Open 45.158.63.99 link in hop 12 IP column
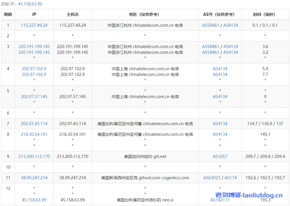Viewport: 290px width, 206px height. coord(34,200)
